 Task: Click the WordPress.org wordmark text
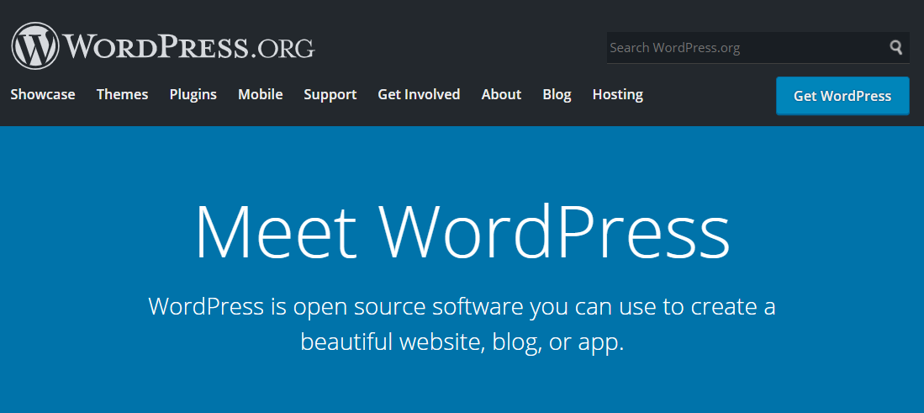188,46
